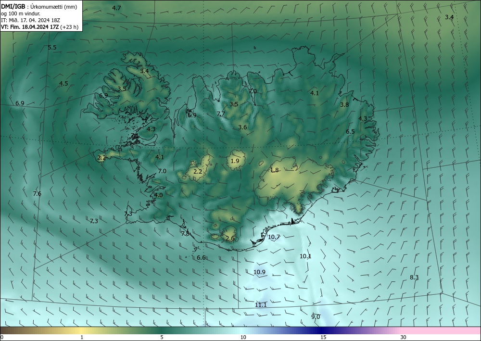Viewport: 481px width, 341px height.
Task: Click the 4.0 value label
Action: 159,195
